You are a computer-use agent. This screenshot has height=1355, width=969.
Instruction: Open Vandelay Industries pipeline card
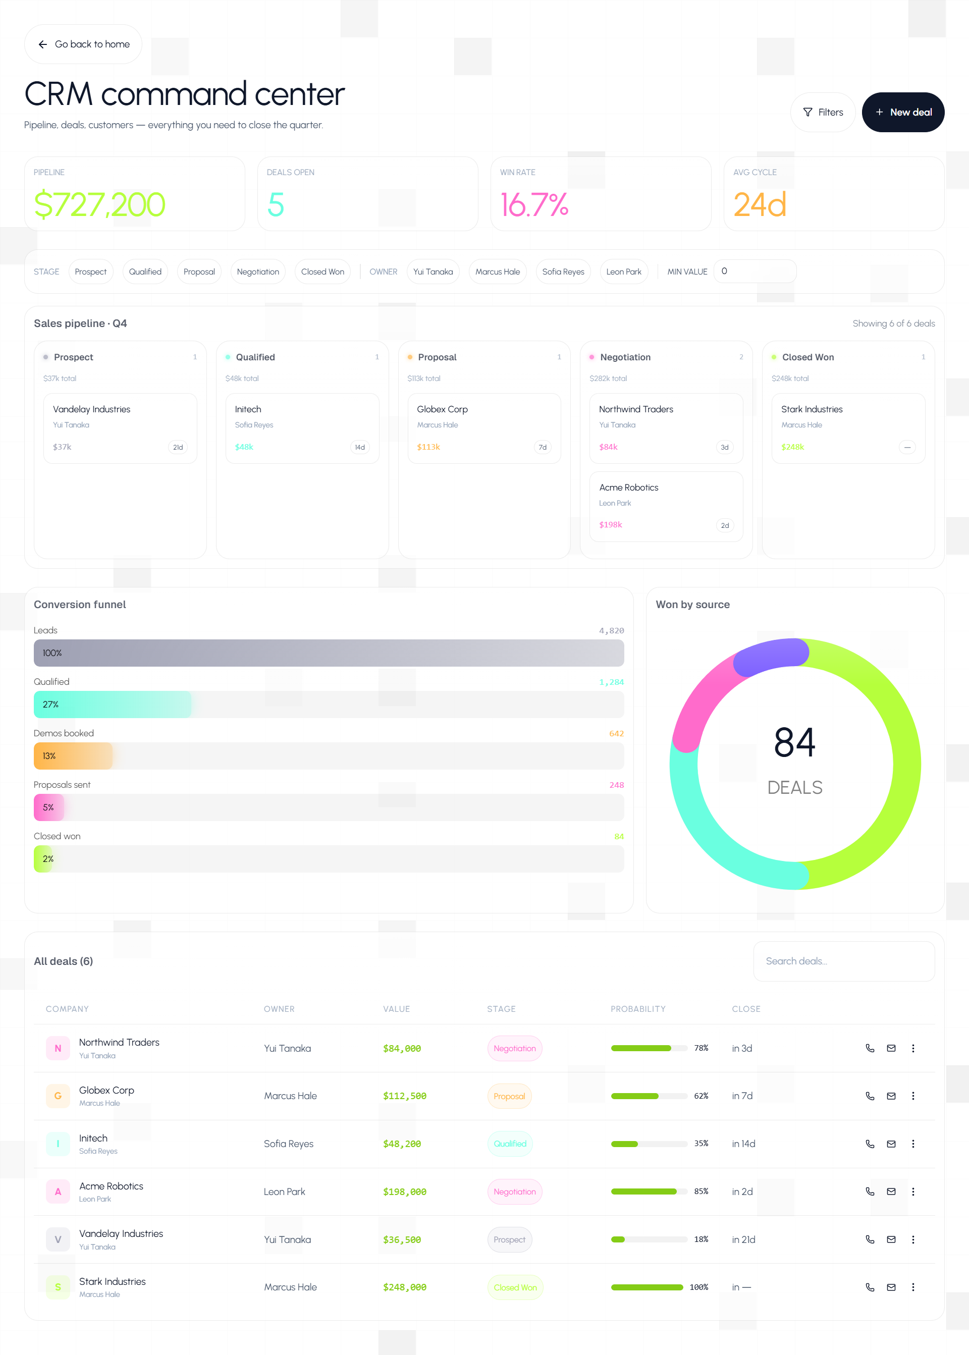pyautogui.click(x=121, y=428)
